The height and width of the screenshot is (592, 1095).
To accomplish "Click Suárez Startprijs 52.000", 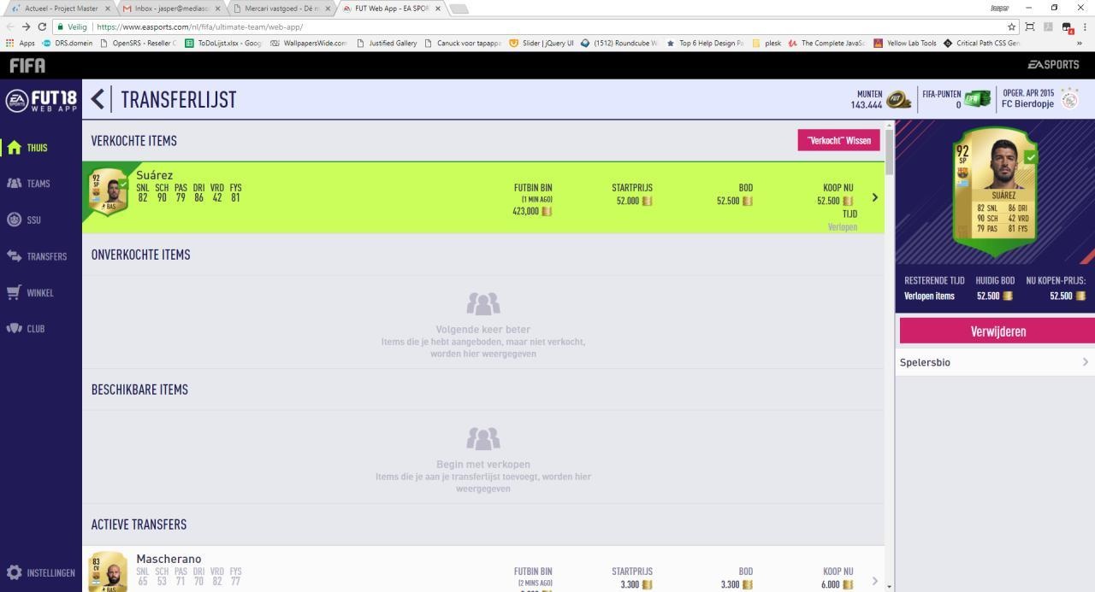I will click(633, 201).
